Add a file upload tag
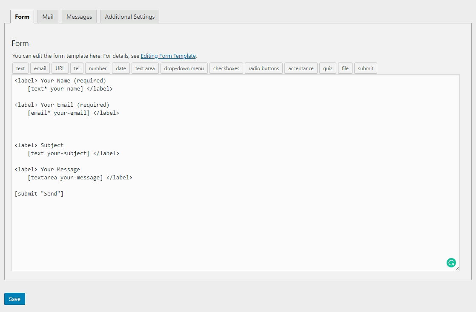Viewport: 476px width, 312px height. (345, 68)
